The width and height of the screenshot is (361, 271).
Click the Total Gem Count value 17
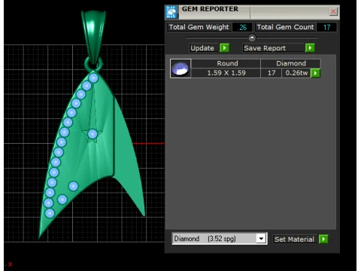(x=326, y=27)
